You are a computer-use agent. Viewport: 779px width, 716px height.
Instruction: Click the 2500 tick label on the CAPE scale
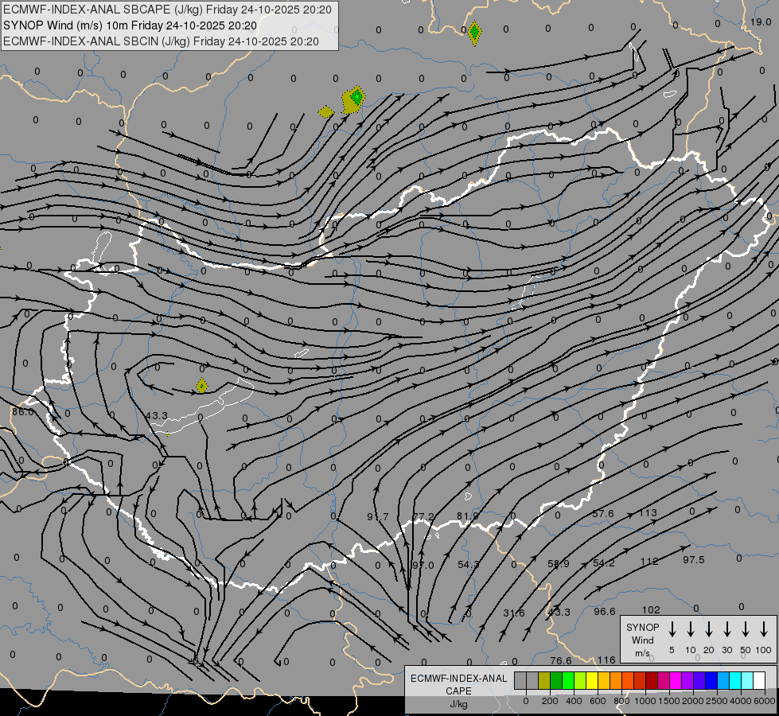click(717, 701)
